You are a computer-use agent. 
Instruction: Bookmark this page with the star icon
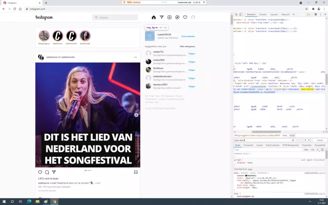tap(306, 9)
